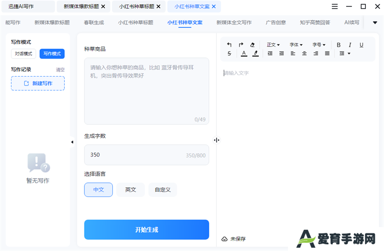Image resolution: width=384 pixels, height=251 pixels.
Task: Increase paragraph indent
Action: tap(270, 53)
